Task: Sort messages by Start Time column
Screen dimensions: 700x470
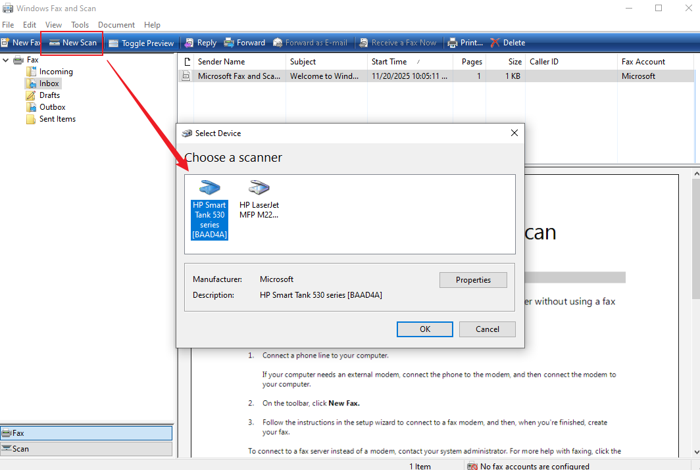Action: 389,61
